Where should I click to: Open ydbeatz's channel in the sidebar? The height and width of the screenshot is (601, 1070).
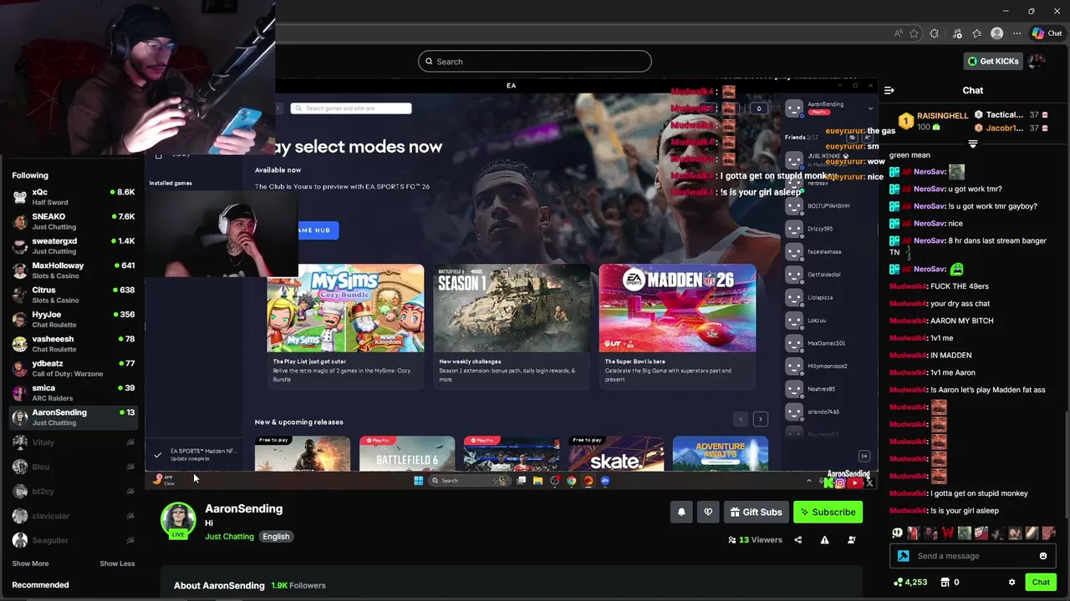(74, 368)
